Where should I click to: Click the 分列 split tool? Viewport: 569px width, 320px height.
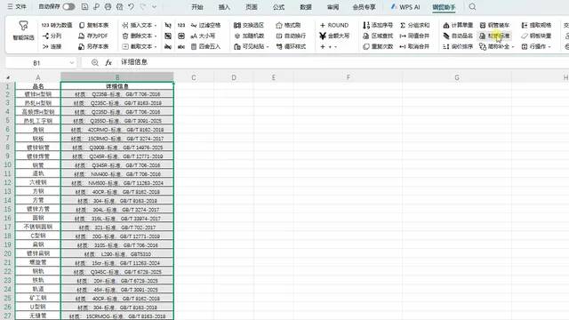(52, 36)
